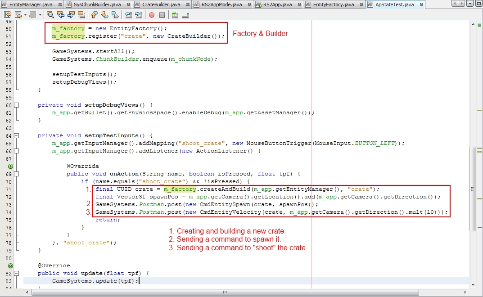Collapse the setupDebugViews method fold
This screenshot has height=297, width=483.
tap(17, 105)
